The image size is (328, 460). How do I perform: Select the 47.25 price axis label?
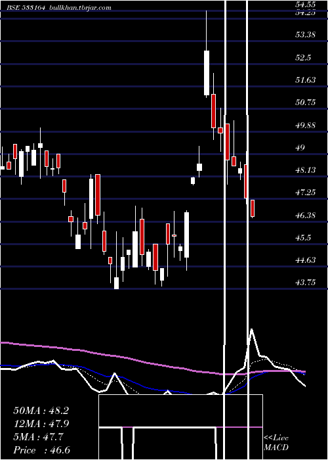pyautogui.click(x=306, y=193)
